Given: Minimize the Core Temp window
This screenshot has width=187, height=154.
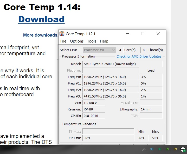Looking at the screenshot, I should tap(128, 34).
